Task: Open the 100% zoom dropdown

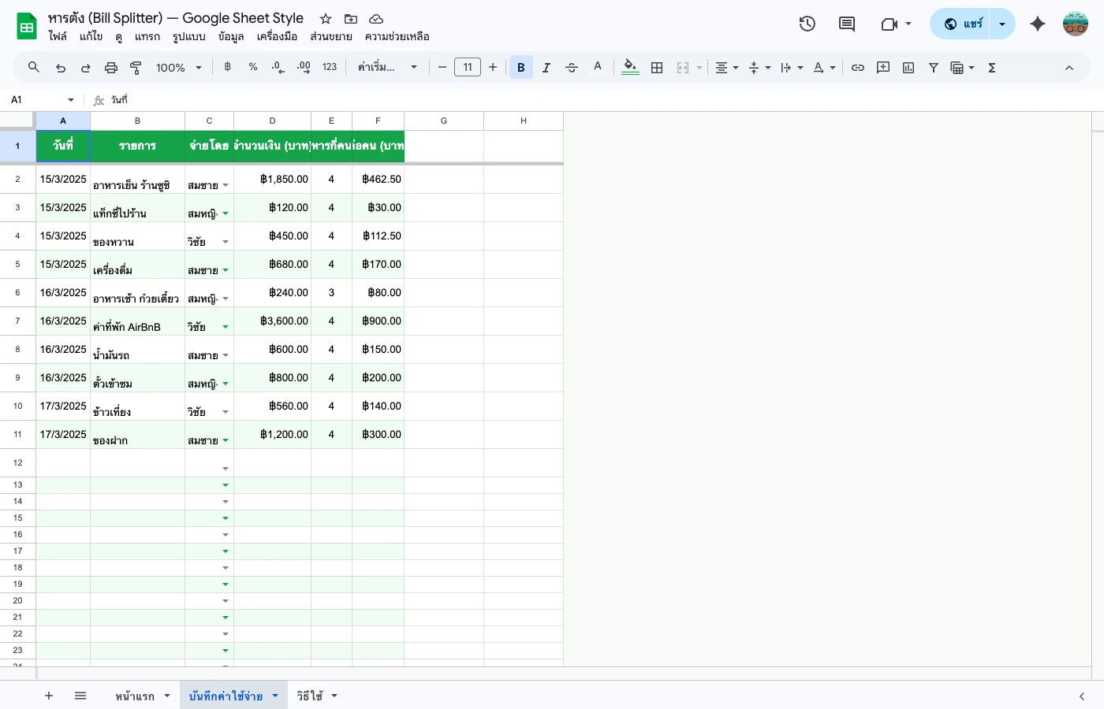Action: pyautogui.click(x=178, y=68)
